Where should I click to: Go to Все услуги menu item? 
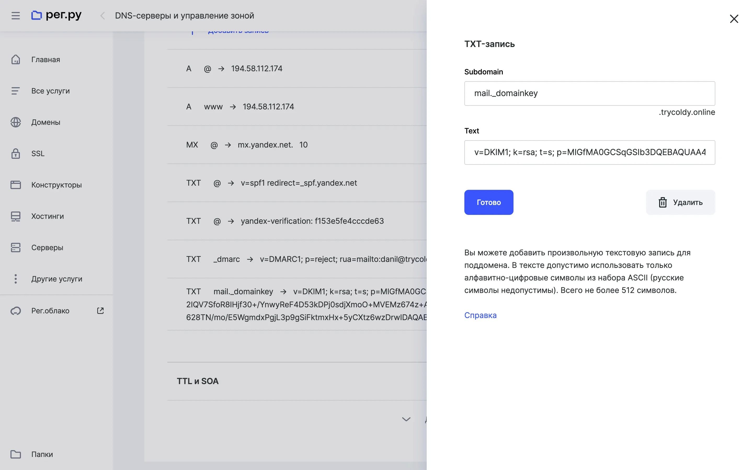[50, 91]
